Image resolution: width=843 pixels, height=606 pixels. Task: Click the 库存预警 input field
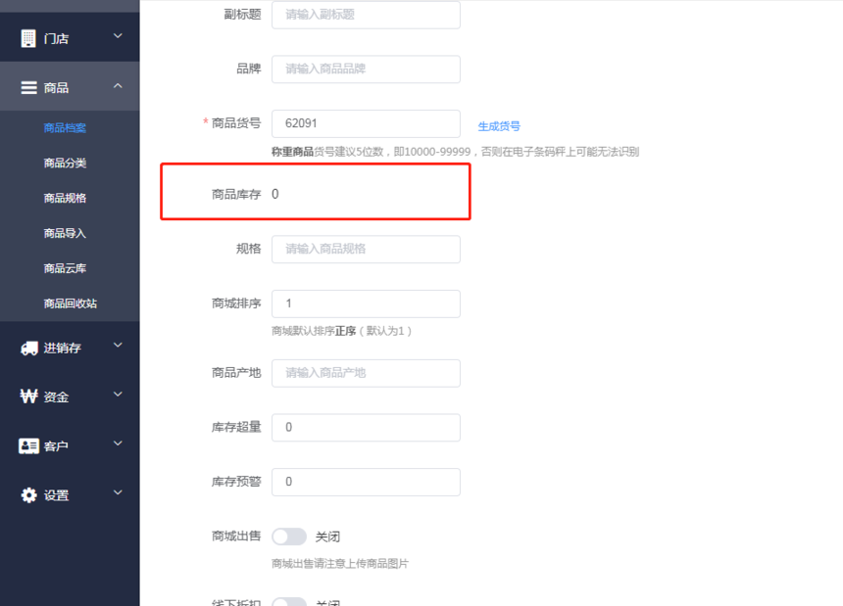tap(367, 482)
